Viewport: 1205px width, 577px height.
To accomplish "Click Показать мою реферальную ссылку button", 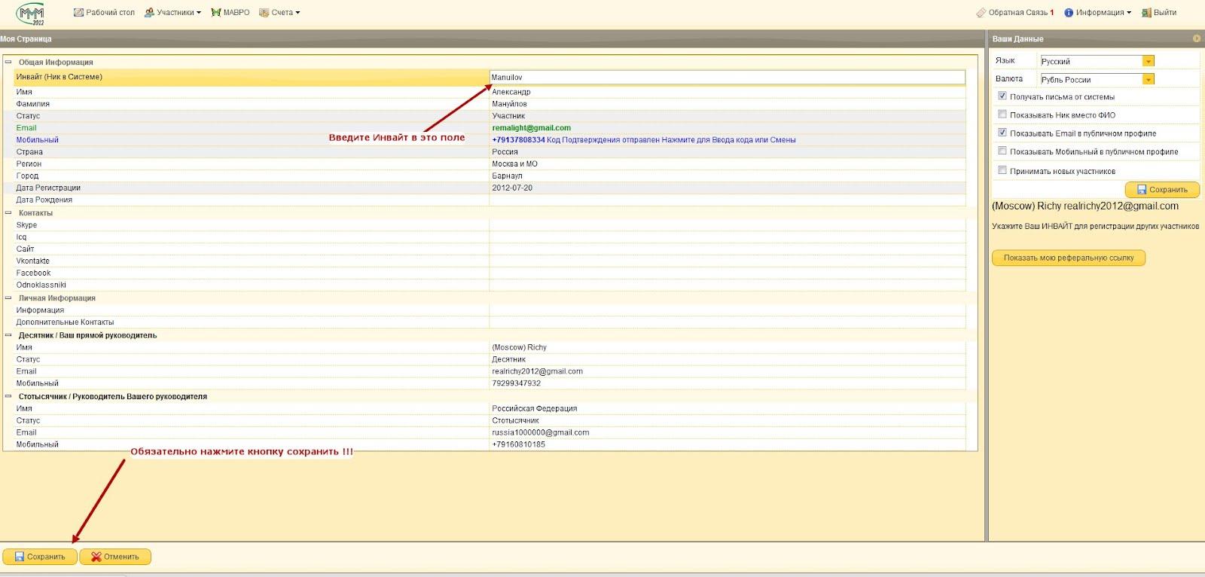I will 1068,258.
